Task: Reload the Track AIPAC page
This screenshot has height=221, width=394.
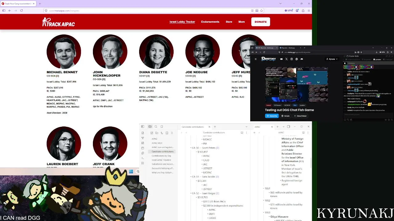Action: tap(22, 10)
